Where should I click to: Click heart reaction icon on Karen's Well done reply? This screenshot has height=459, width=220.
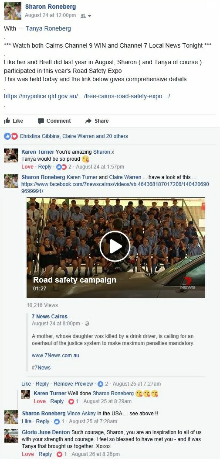[x=71, y=402]
